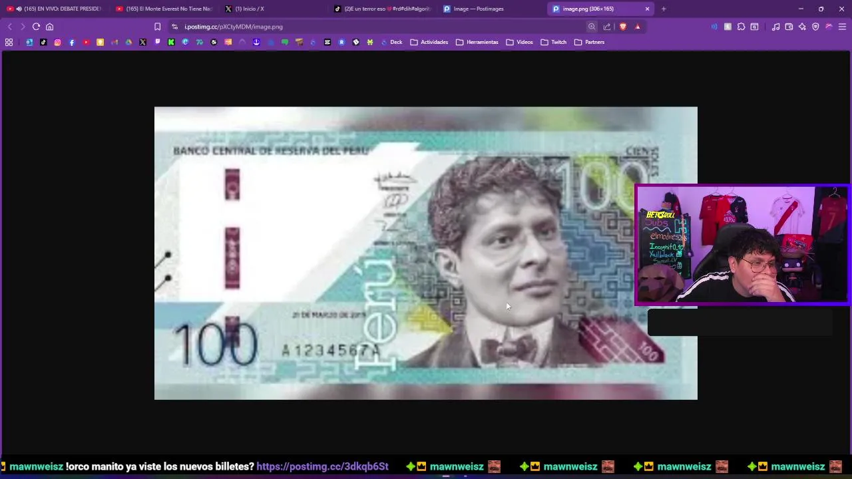The image size is (852, 479).
Task: Expand the Twitch bookmark folder
Action: pos(553,42)
